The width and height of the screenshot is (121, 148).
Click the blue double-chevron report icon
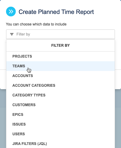tap(11, 12)
